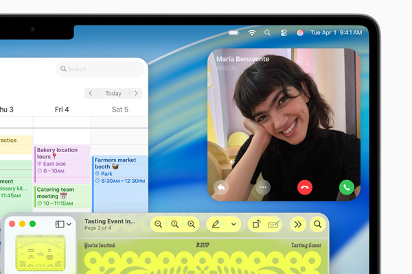Click the Calendar search field
The height and width of the screenshot is (274, 412).
(100, 69)
